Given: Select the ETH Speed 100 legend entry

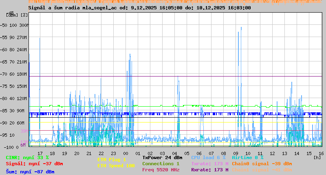Looking at the screenshot, I should point(116,166).
